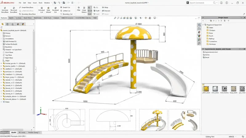Select the Linear Pattern tool
This screenshot has width=246, height=138.
pos(84,10)
